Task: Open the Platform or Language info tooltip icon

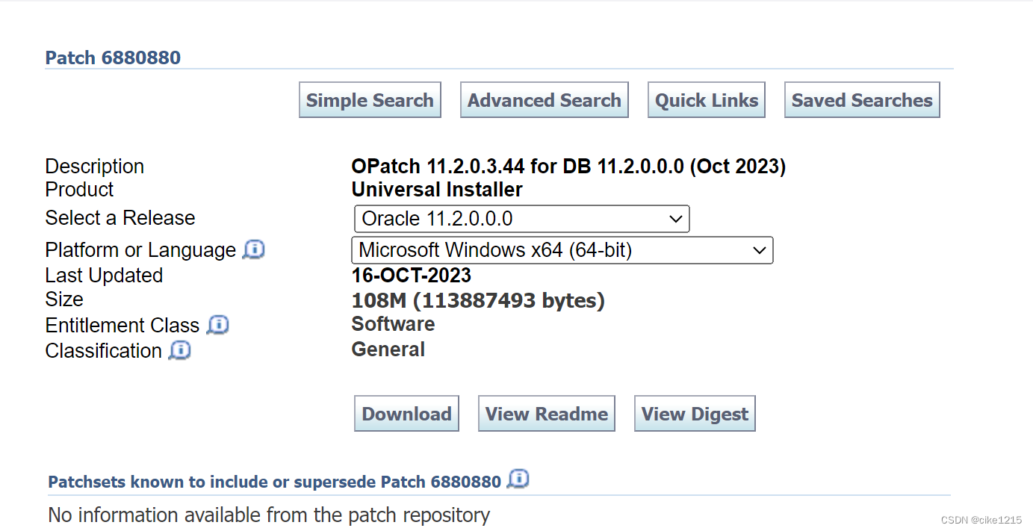Action: tap(253, 249)
